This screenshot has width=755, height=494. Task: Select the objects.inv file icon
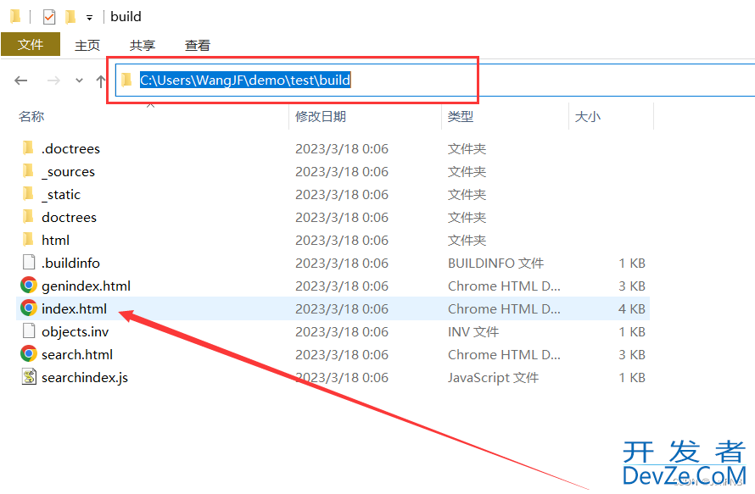pyautogui.click(x=29, y=331)
